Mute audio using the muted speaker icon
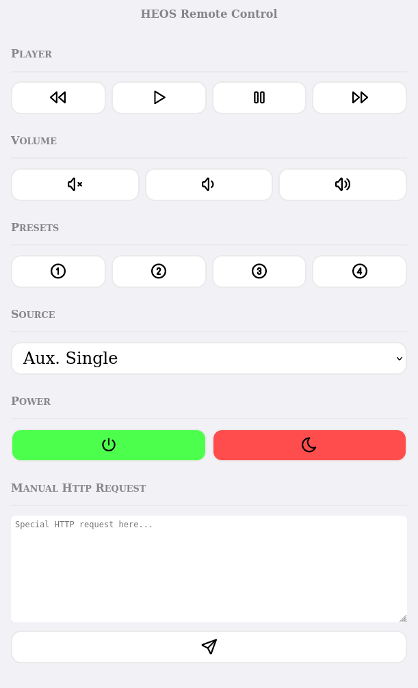The width and height of the screenshot is (418, 688). point(75,184)
